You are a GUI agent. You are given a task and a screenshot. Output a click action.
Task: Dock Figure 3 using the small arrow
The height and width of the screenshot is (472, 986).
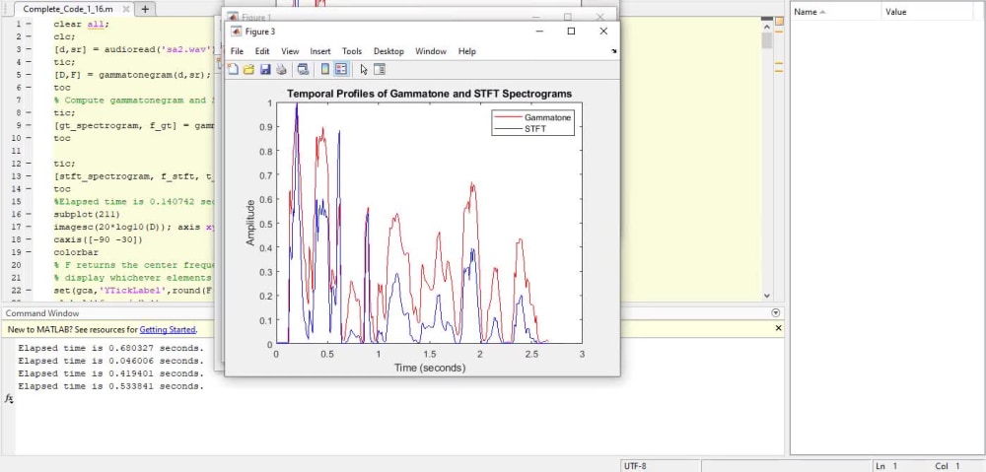(x=613, y=51)
